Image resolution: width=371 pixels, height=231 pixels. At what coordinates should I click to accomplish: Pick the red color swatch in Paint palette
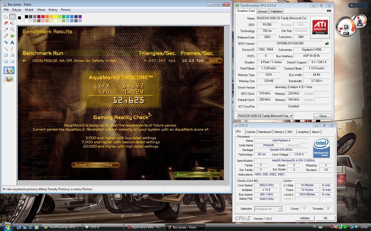pyautogui.click(x=43, y=17)
